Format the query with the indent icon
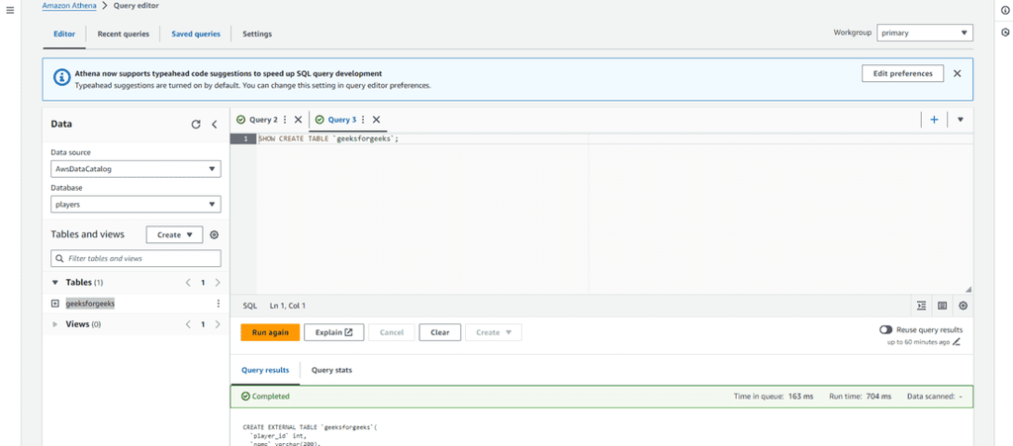The image size is (1013, 446). point(921,306)
